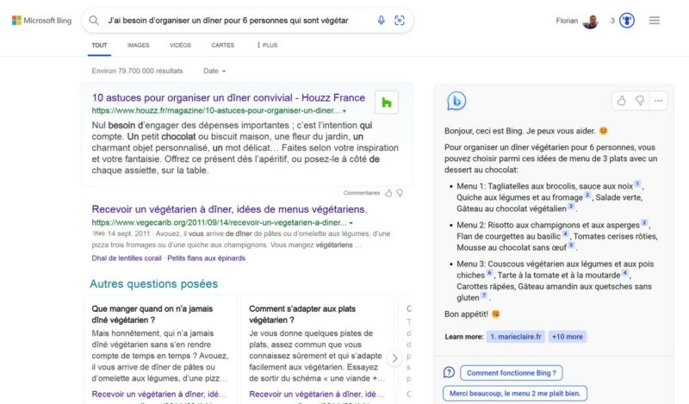Open '10 astuces pour organiser un dîner' result
The image size is (689, 404).
click(228, 97)
